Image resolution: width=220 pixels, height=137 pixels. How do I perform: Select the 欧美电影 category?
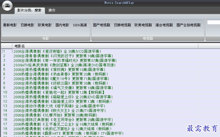pos(45,25)
